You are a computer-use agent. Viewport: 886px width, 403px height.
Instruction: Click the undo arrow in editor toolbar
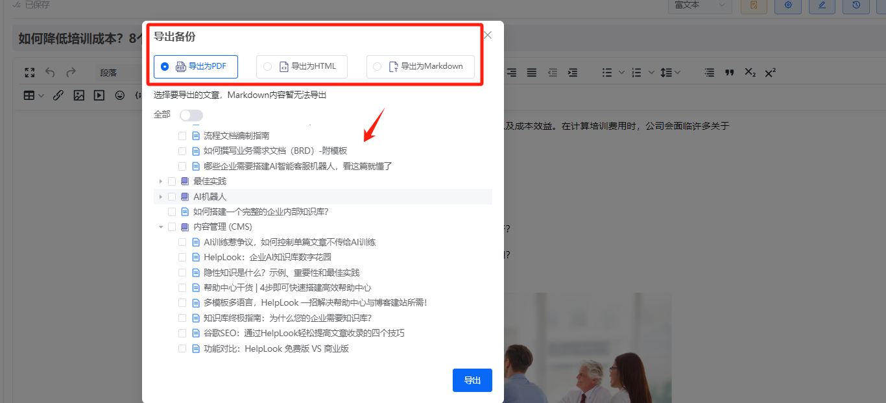50,73
